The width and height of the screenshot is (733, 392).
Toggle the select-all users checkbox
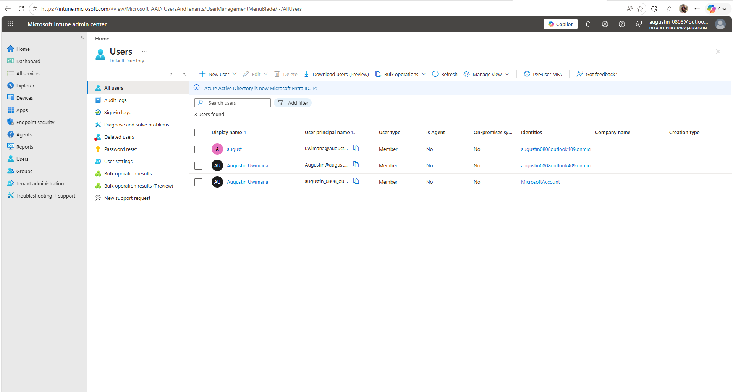(x=198, y=133)
